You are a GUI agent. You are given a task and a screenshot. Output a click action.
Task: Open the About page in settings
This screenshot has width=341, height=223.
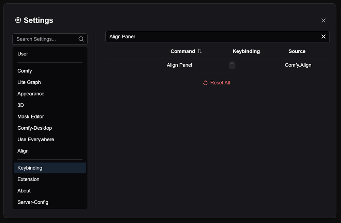click(24, 191)
